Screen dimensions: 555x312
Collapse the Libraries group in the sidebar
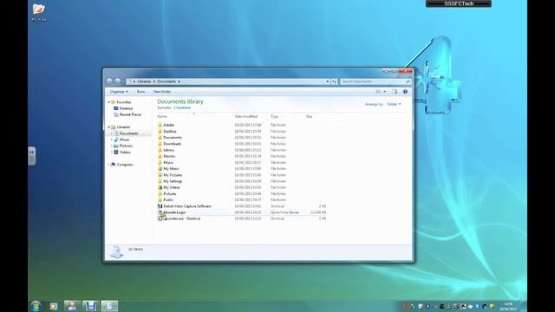click(x=108, y=127)
